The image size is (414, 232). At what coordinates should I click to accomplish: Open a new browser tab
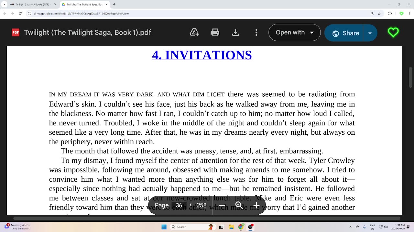tap(114, 5)
